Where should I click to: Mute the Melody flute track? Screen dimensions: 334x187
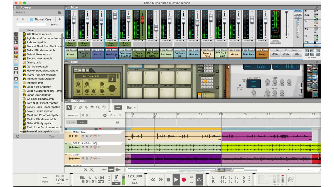click(x=83, y=136)
